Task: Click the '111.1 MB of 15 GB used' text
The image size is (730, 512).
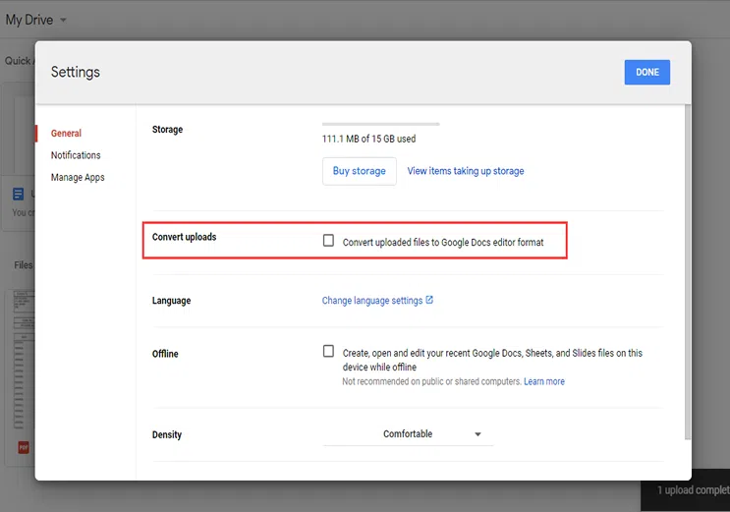Action: tap(368, 139)
